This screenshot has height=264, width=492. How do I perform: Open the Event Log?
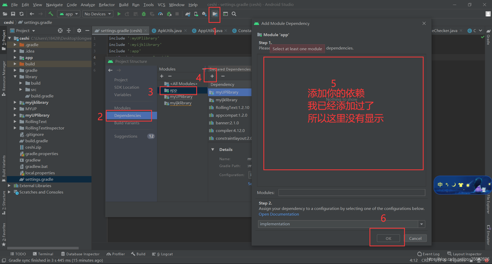coord(428,254)
